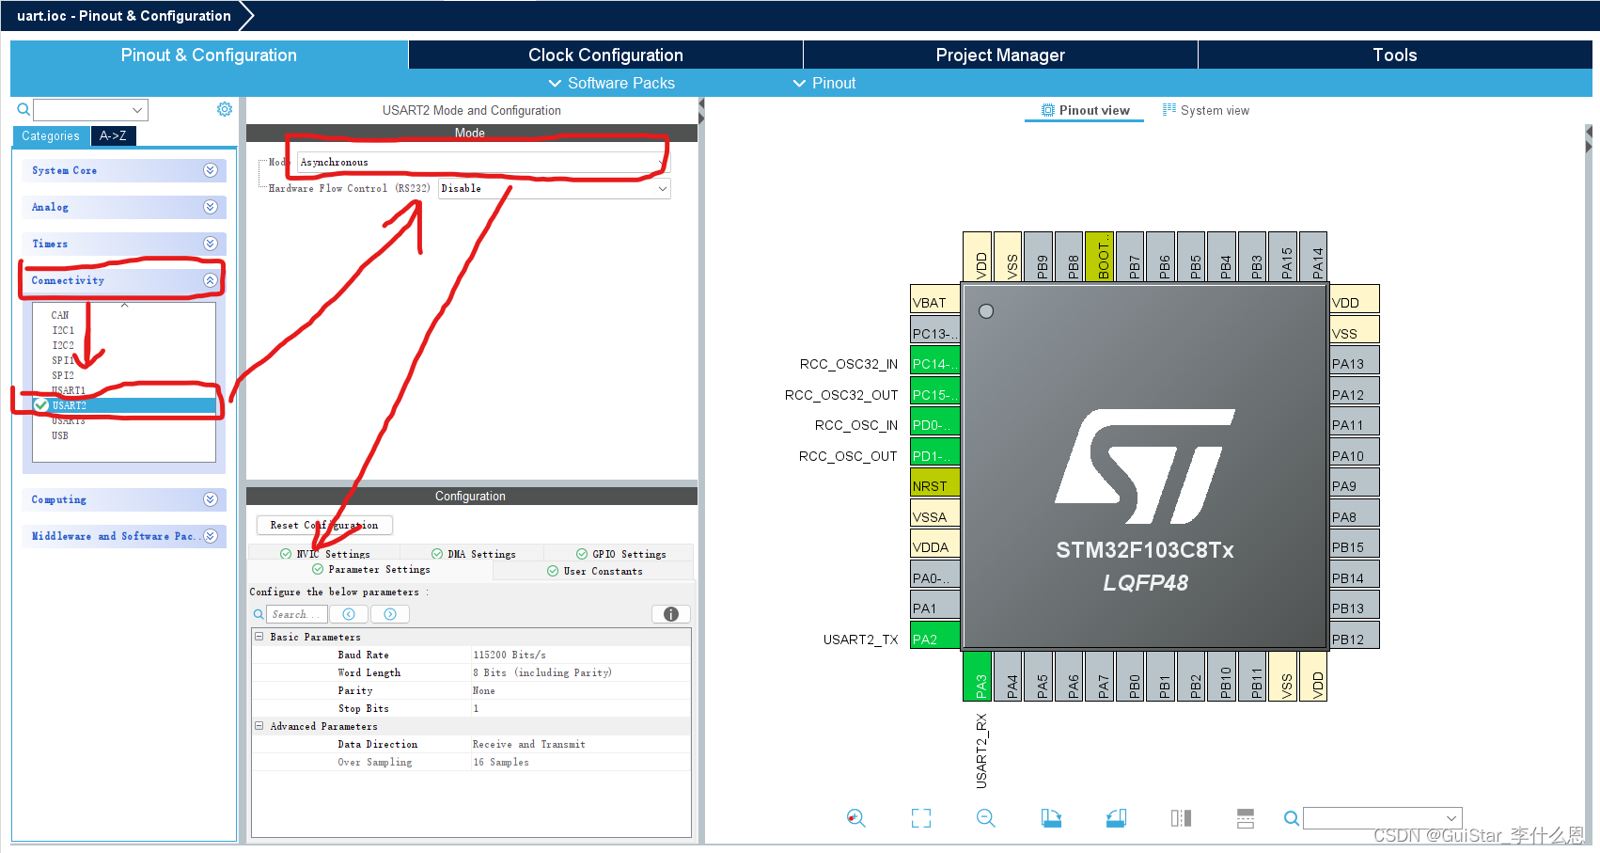Screen dimensions: 1600x853
Task: Select the Pinout view tab
Action: pyautogui.click(x=1085, y=110)
